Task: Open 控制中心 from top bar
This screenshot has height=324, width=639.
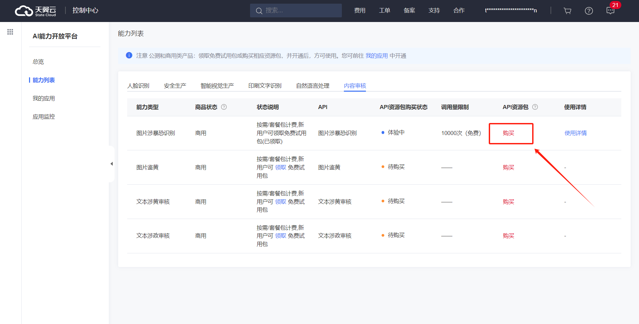Action: click(85, 10)
